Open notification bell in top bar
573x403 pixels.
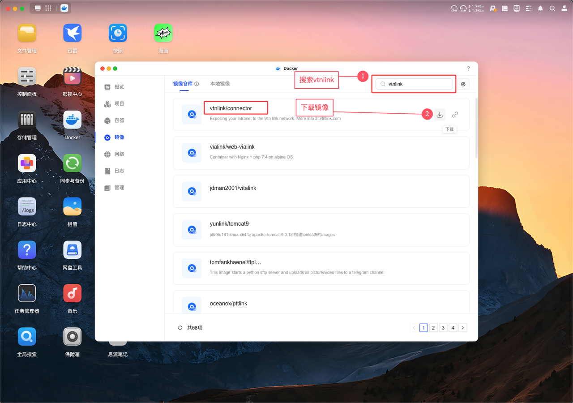(540, 8)
